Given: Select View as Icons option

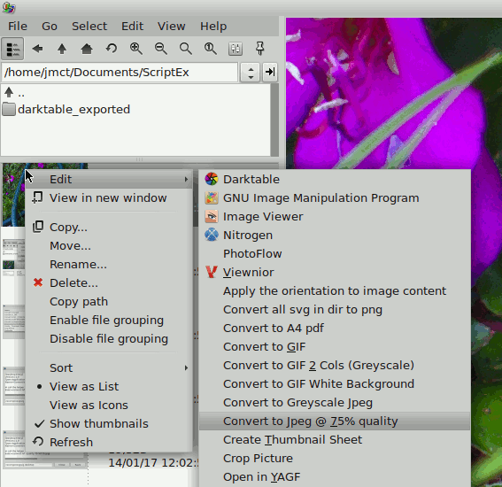Looking at the screenshot, I should pos(109,405).
